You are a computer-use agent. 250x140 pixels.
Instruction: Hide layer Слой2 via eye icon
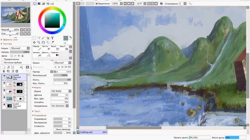pyautogui.click(x=4, y=105)
